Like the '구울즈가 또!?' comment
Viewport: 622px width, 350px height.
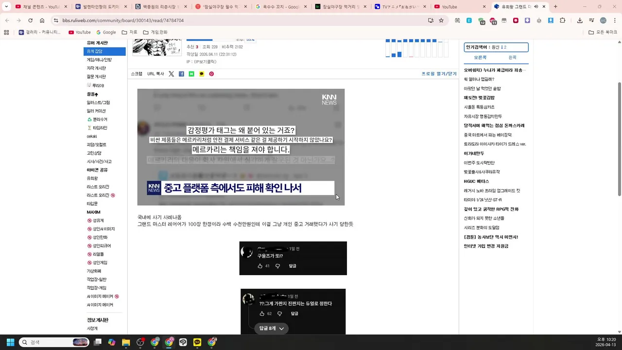pyautogui.click(x=260, y=266)
